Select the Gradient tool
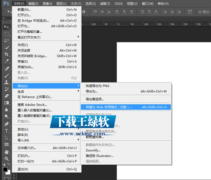The width and height of the screenshot is (211, 180). coord(6,103)
